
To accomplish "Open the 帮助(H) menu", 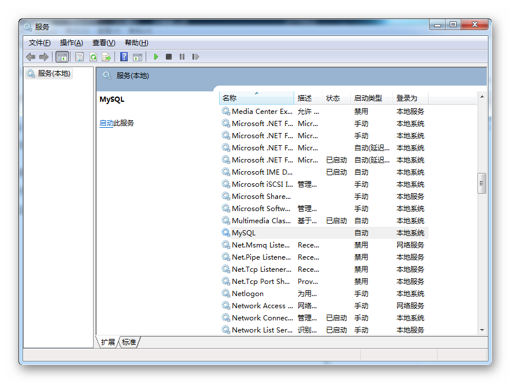I will pyautogui.click(x=136, y=43).
